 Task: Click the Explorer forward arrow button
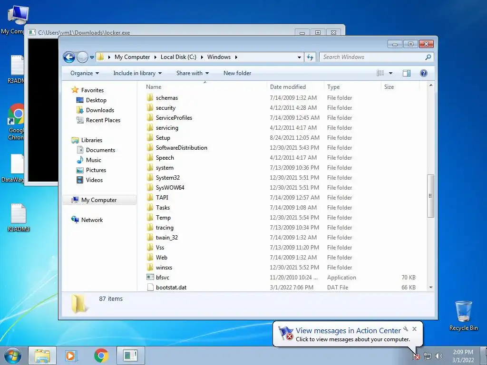[x=82, y=57]
